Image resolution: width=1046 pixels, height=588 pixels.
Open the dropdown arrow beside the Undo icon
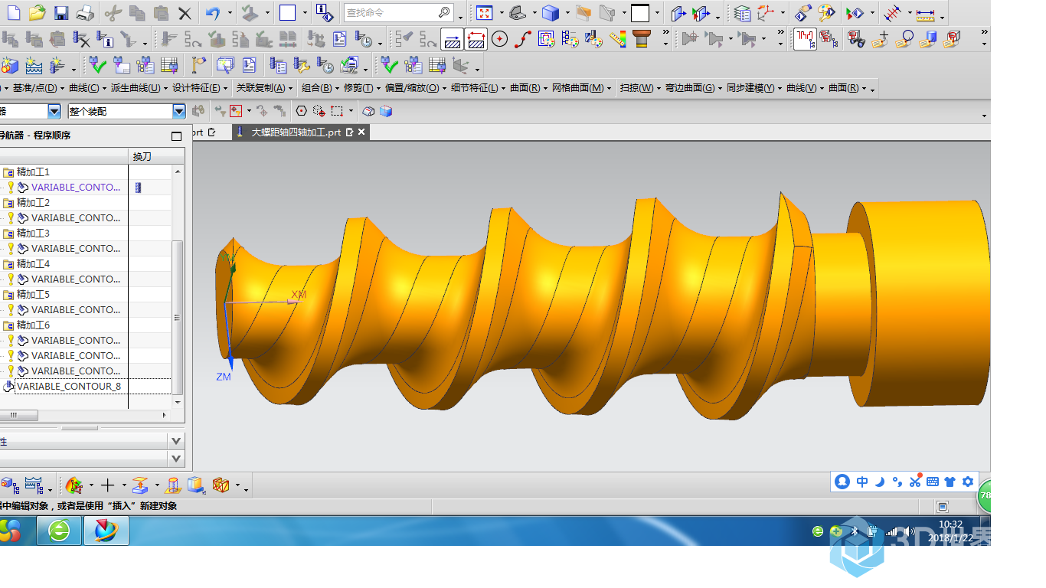tap(230, 14)
